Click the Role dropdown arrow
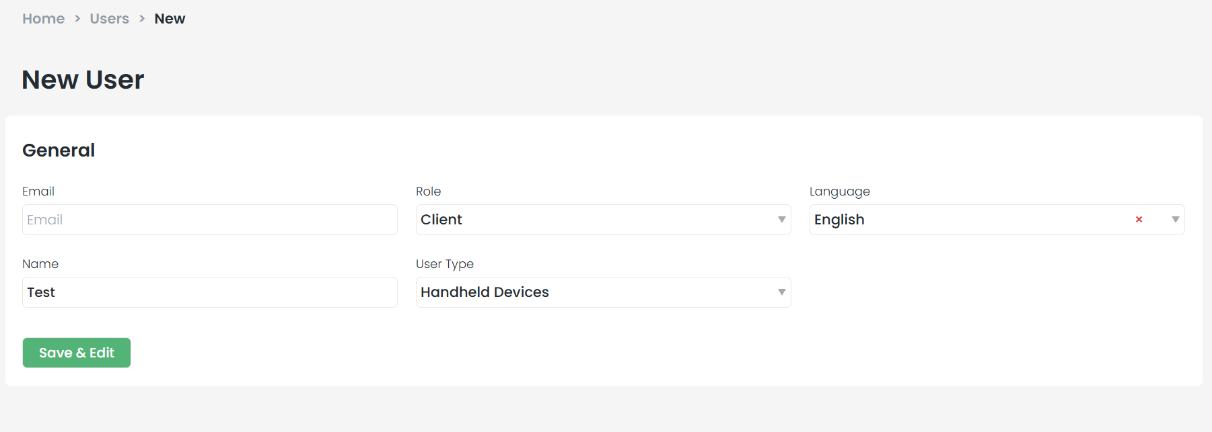The image size is (1212, 432). (781, 220)
